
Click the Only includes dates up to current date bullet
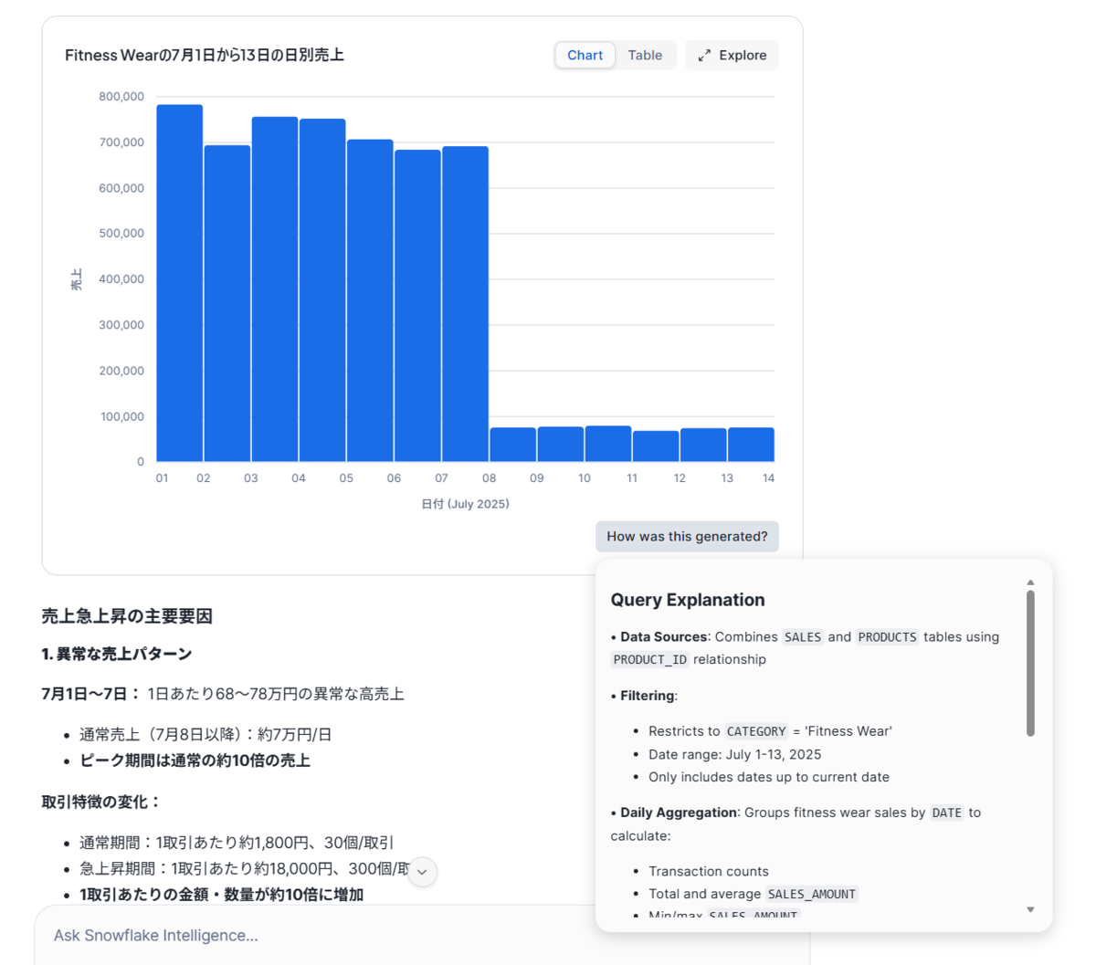point(769,777)
